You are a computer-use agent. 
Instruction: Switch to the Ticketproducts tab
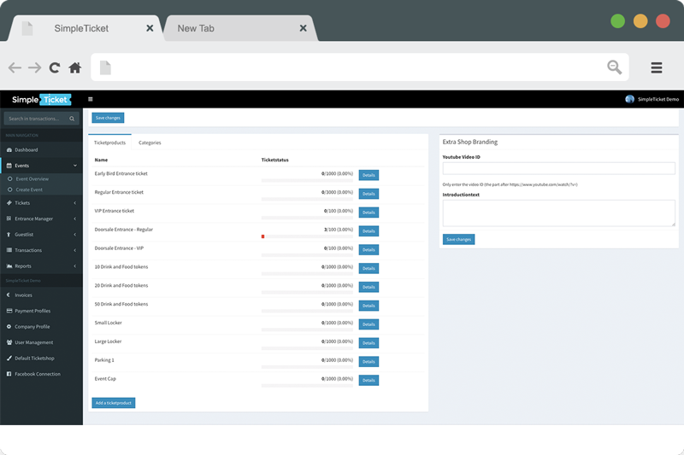[x=109, y=143]
